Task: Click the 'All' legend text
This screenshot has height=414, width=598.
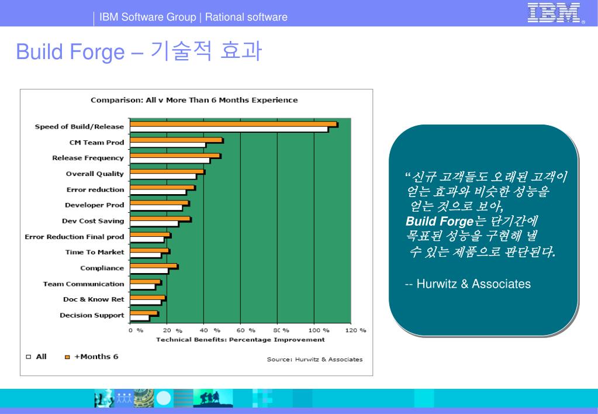Action: pos(41,357)
